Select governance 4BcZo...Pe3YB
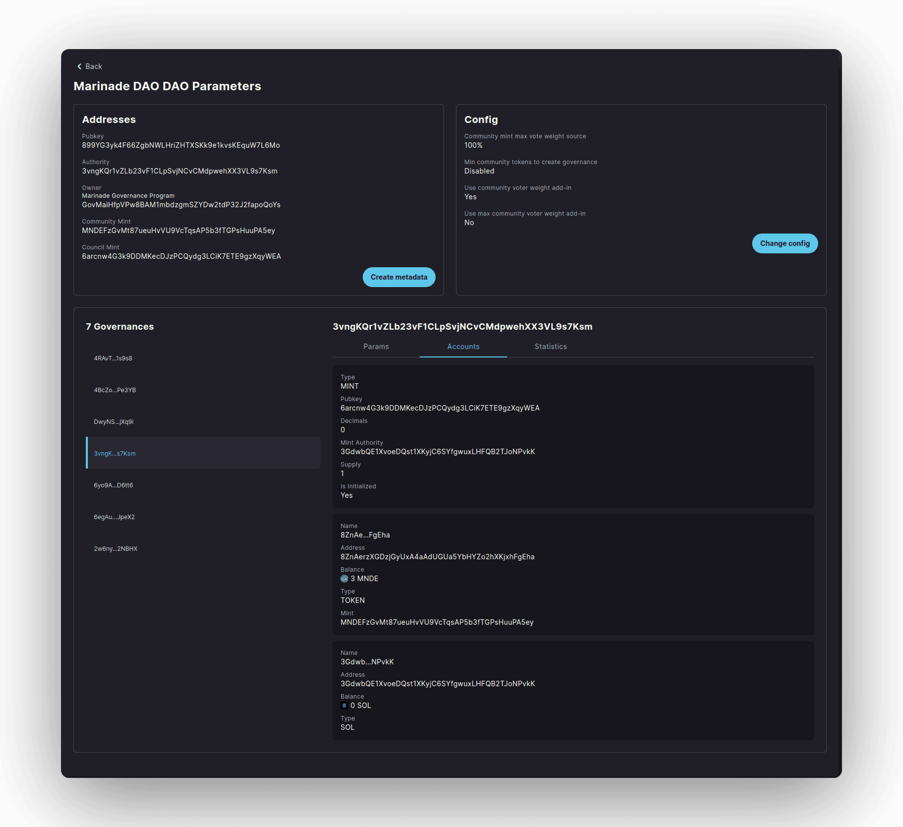The image size is (903, 827). click(x=203, y=390)
